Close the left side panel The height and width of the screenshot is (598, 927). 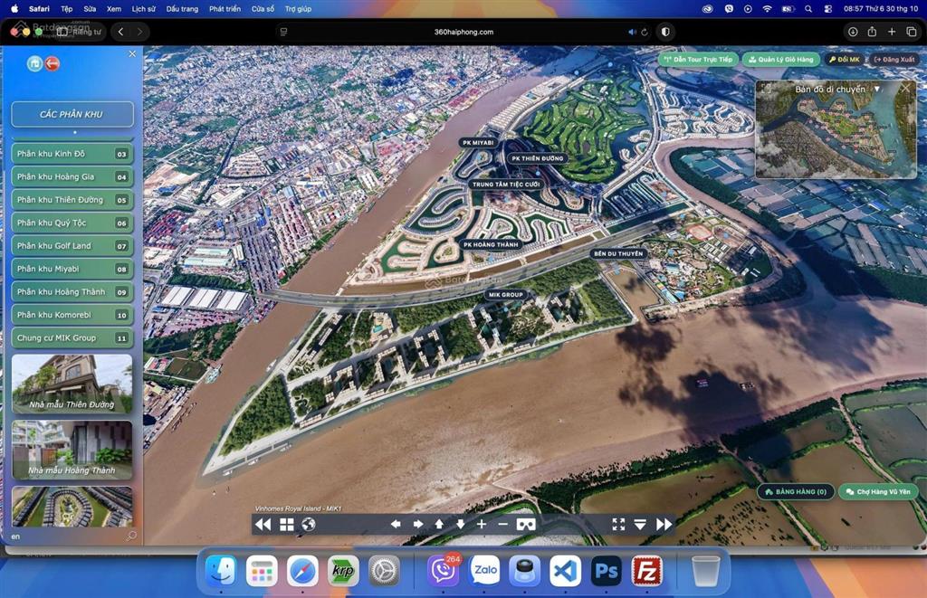coord(132,53)
